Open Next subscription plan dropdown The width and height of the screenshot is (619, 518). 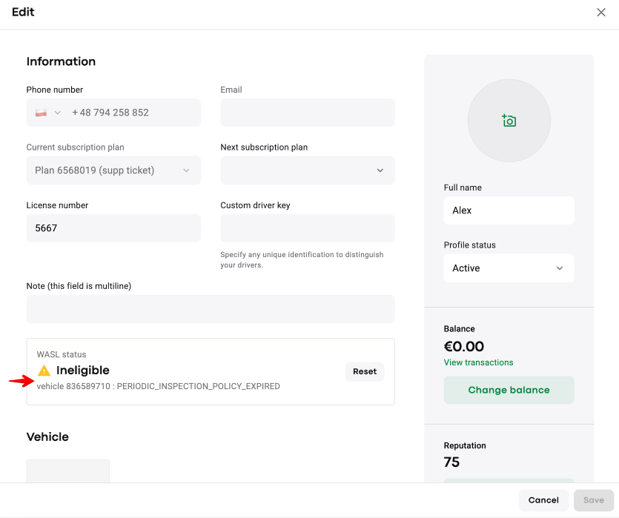(x=307, y=170)
